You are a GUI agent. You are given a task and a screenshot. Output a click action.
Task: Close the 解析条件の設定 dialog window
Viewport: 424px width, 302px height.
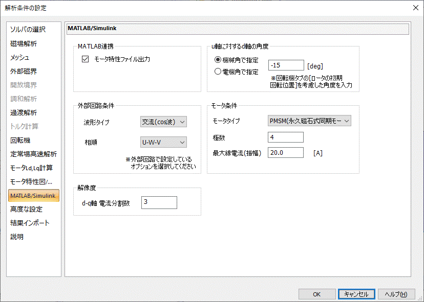[x=415, y=8]
